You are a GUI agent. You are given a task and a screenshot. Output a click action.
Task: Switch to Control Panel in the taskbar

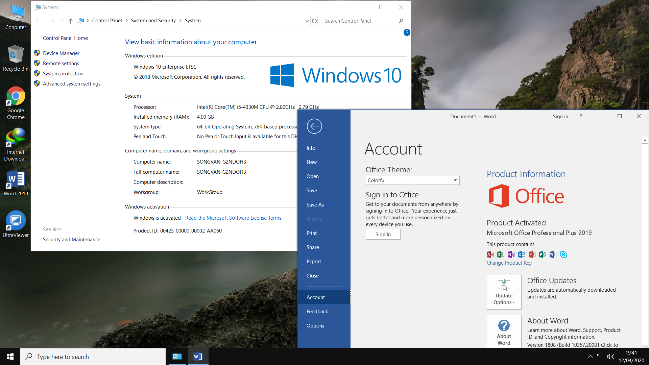click(177, 357)
